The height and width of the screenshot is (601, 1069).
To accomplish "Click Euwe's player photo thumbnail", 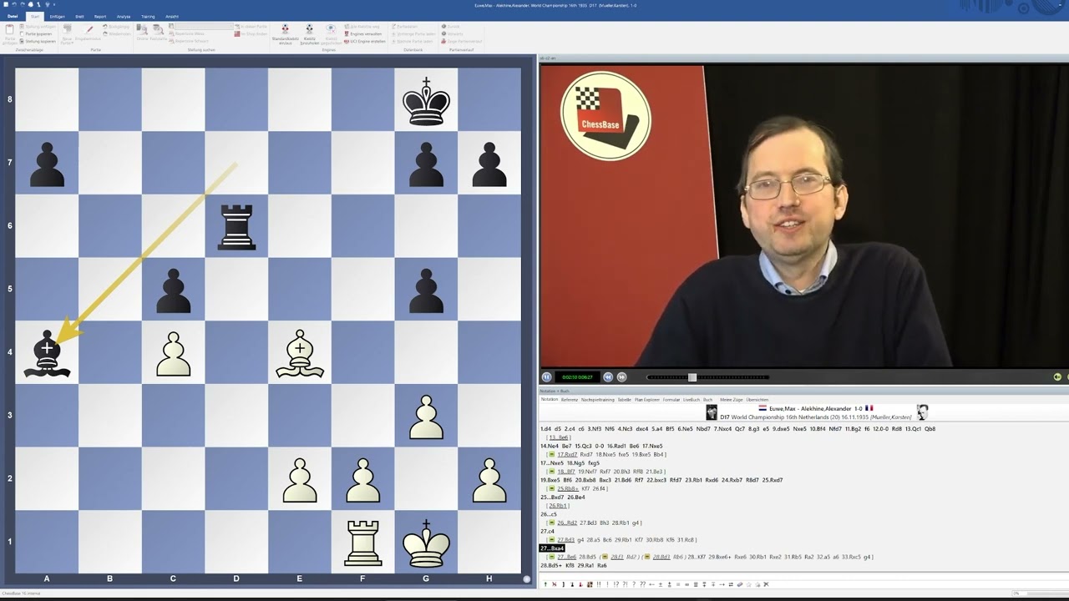I will [712, 412].
